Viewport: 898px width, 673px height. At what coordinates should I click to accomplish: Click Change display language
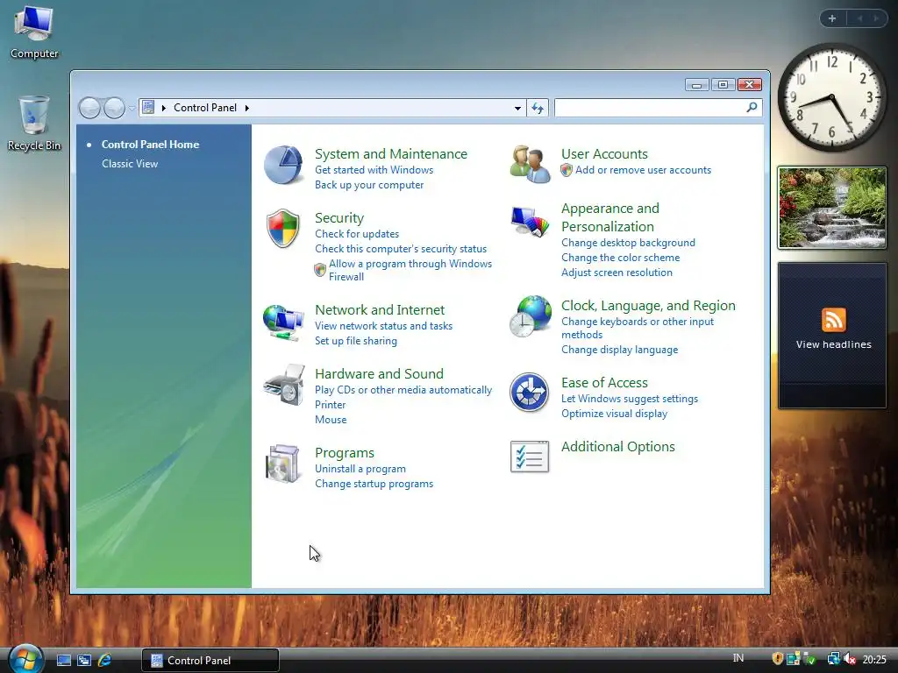point(619,350)
